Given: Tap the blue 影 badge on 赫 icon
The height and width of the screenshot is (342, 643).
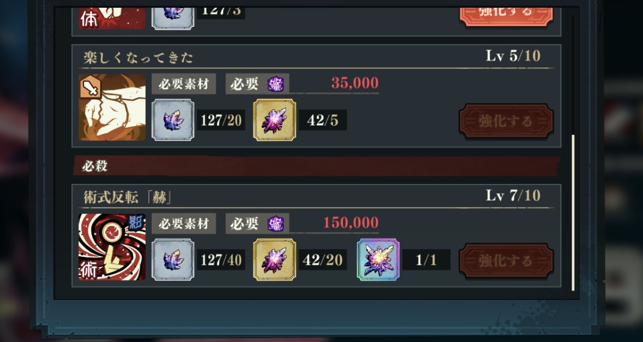Looking at the screenshot, I should 135,221.
